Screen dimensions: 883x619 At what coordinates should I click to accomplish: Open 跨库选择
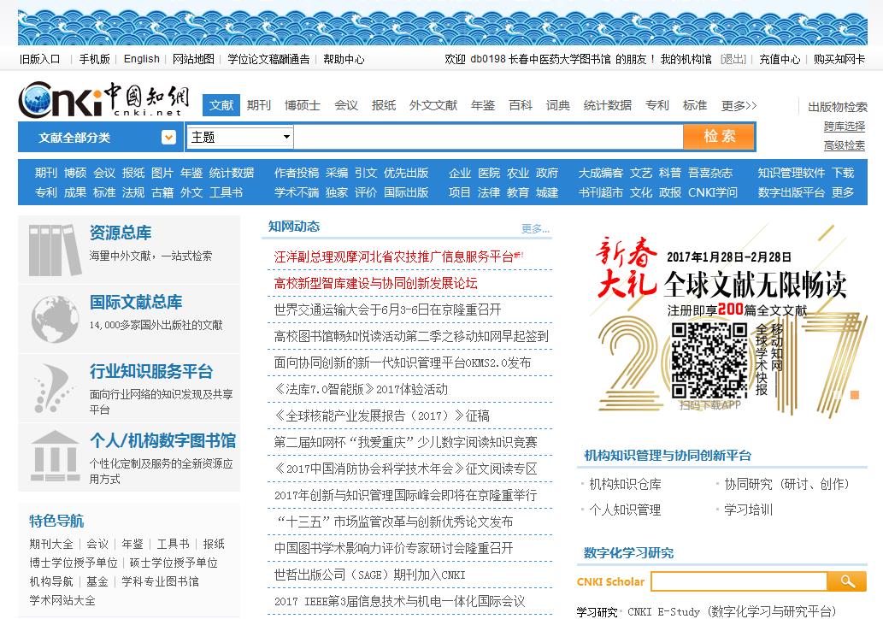coord(845,127)
